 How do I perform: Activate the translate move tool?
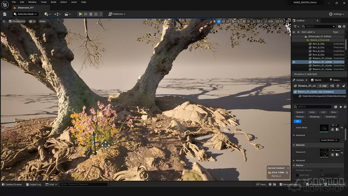click(219, 21)
